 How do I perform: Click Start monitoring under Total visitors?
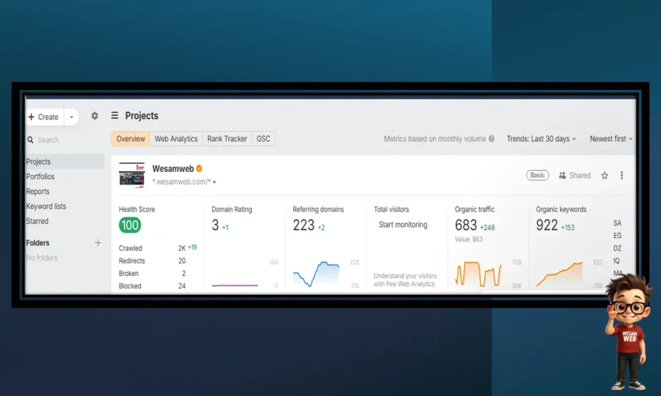click(403, 225)
